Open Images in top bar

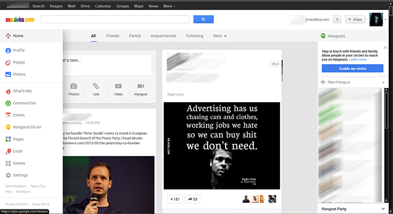point(56,6)
